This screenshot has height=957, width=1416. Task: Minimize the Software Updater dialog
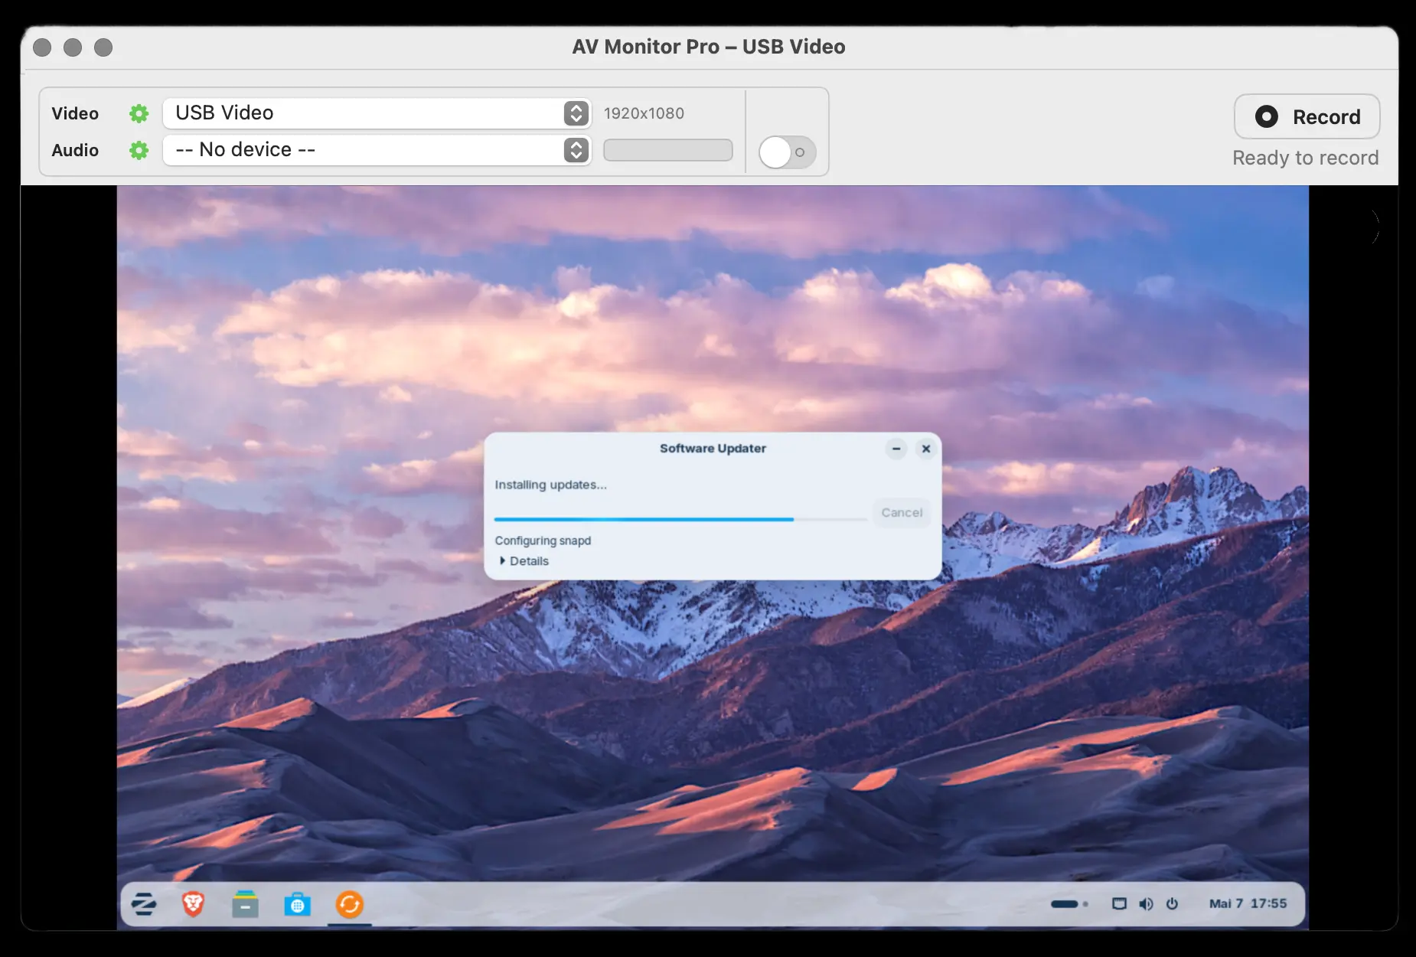click(x=896, y=449)
